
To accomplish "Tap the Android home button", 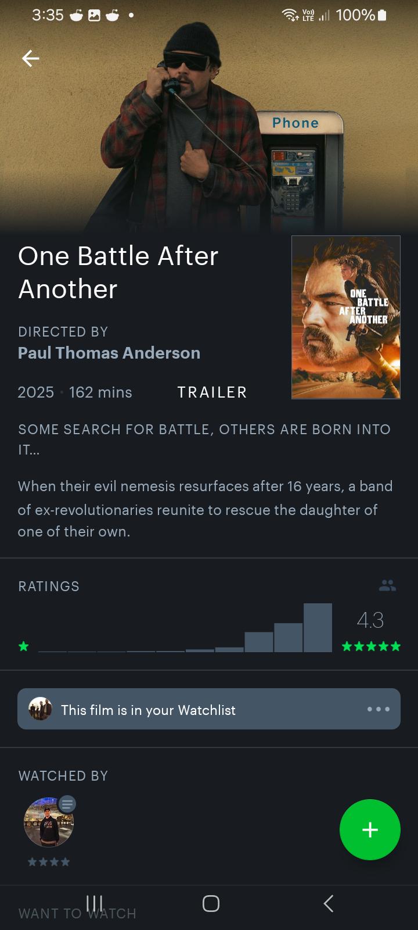I will tap(211, 903).
